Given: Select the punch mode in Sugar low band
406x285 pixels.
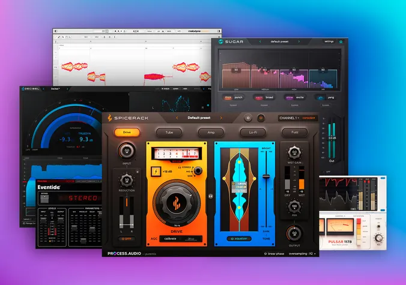Looking at the screenshot, I should (238, 97).
